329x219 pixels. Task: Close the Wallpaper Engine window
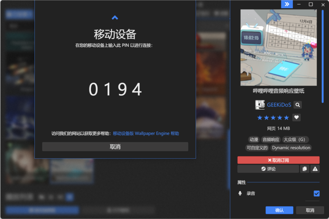tap(323, 5)
